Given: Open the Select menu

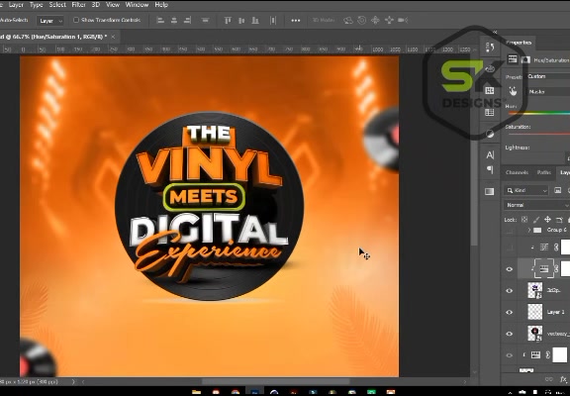Looking at the screenshot, I should 57,5.
